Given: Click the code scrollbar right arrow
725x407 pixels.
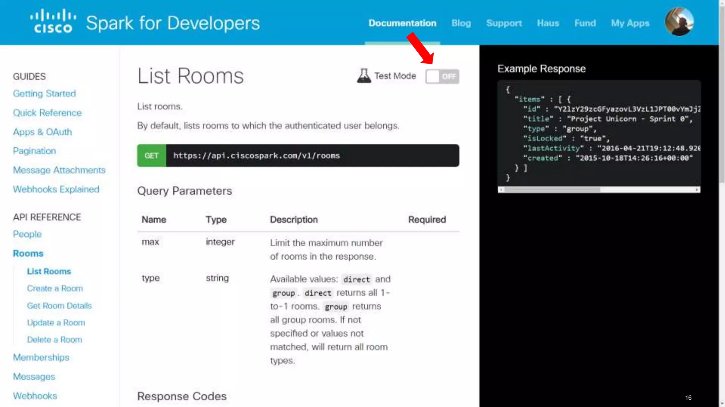Looking at the screenshot, I should [x=697, y=190].
